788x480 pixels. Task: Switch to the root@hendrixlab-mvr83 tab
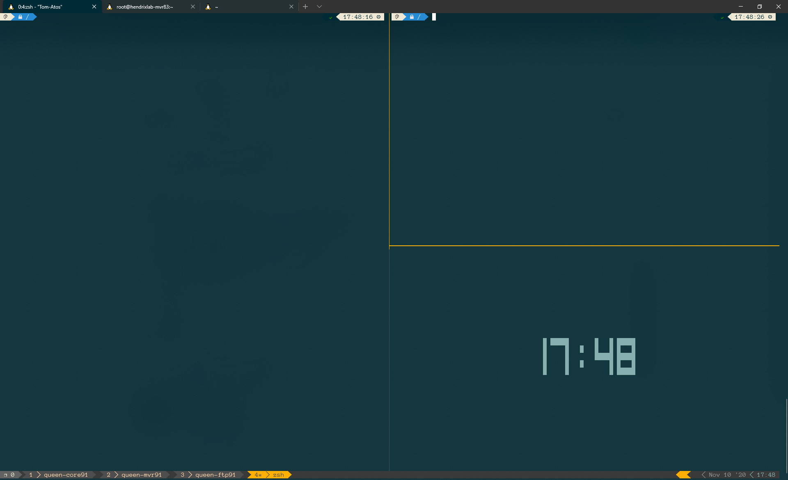click(150, 7)
